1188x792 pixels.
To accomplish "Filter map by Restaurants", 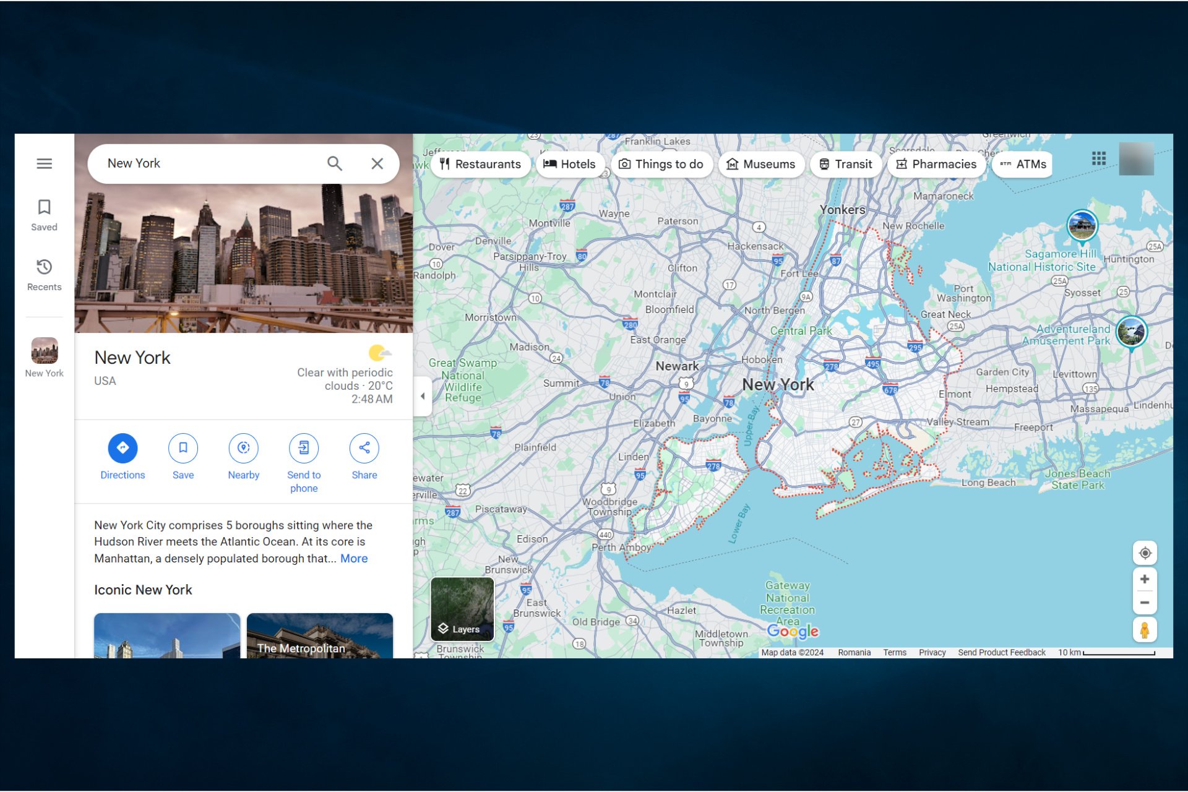I will click(x=480, y=164).
